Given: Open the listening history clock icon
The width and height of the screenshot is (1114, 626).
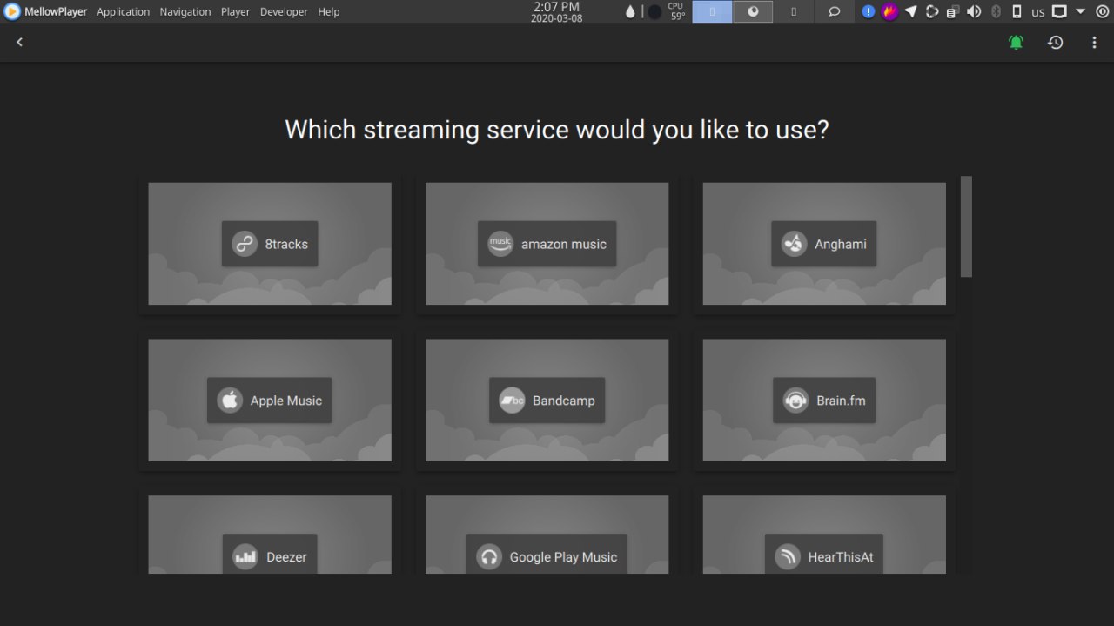Looking at the screenshot, I should 1055,42.
